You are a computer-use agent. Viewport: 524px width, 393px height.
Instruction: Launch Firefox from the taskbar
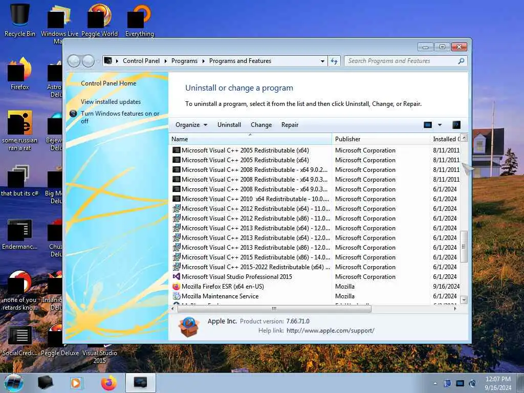point(109,383)
